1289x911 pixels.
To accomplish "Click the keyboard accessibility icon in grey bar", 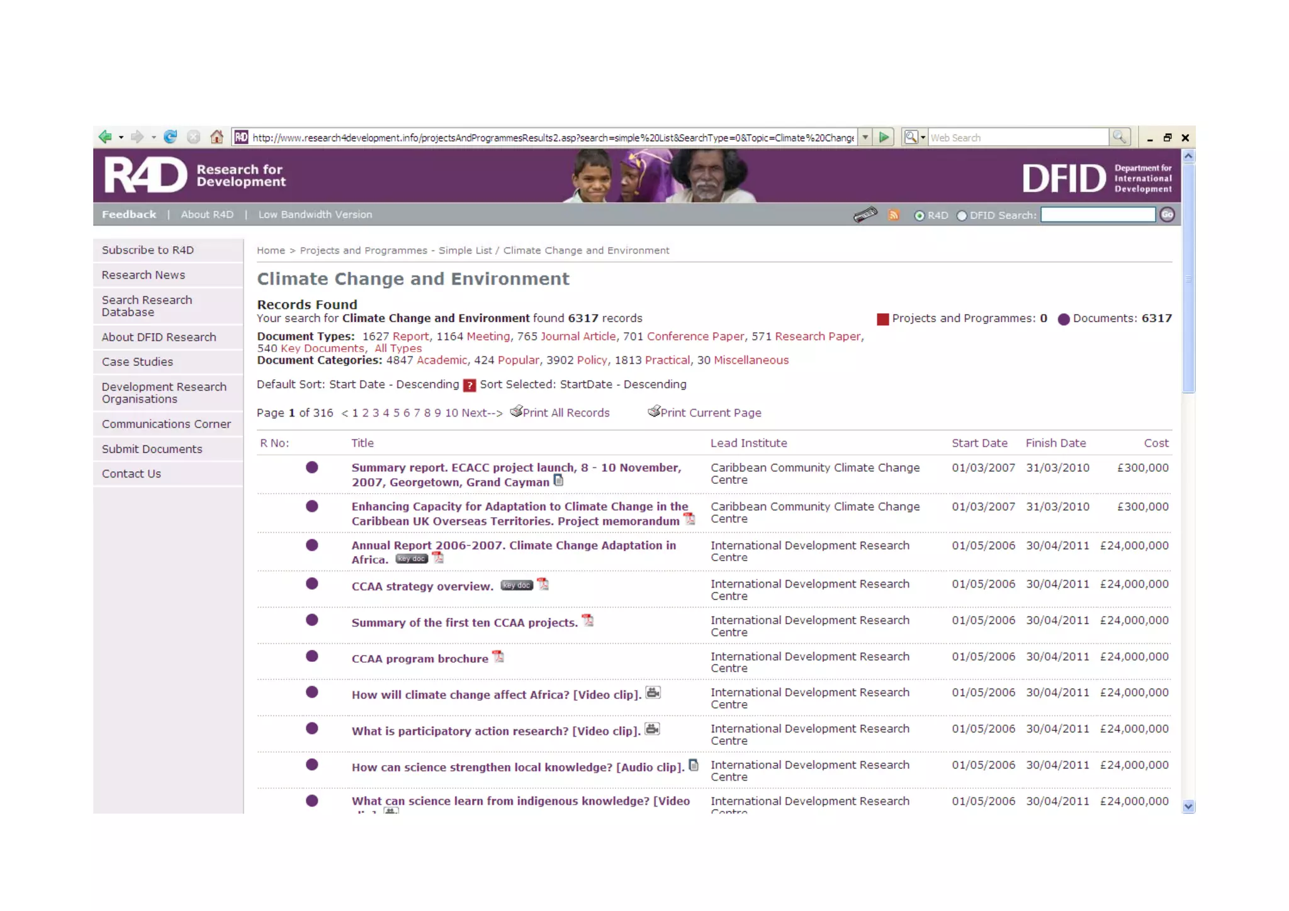I will (865, 215).
